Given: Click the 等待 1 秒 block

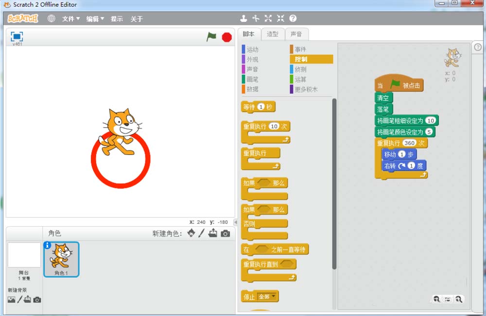Looking at the screenshot, I should (x=258, y=107).
